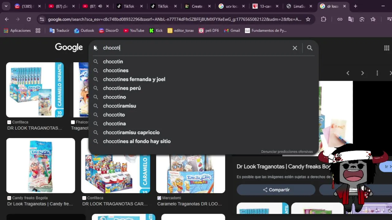Select the suggestion chocotines perú
This screenshot has height=220, width=392.
pos(203,88)
